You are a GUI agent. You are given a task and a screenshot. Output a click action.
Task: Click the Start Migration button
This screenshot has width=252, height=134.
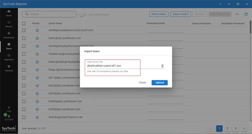220,14
